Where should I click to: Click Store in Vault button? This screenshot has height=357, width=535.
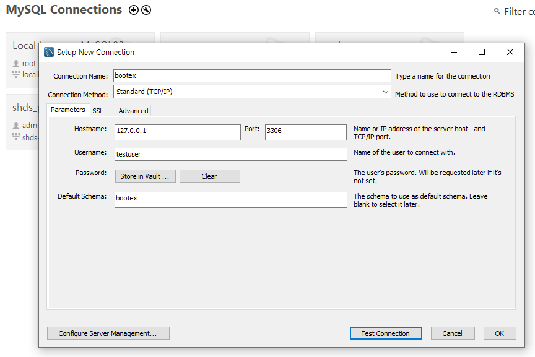coord(146,176)
